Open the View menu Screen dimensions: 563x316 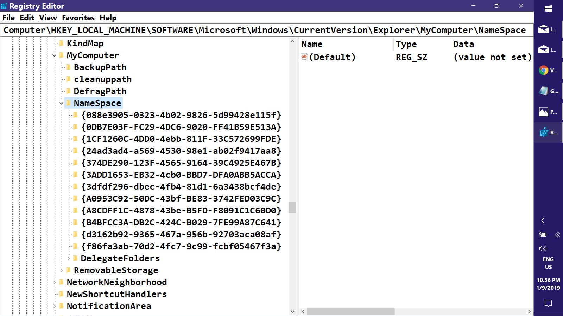pyautogui.click(x=48, y=18)
